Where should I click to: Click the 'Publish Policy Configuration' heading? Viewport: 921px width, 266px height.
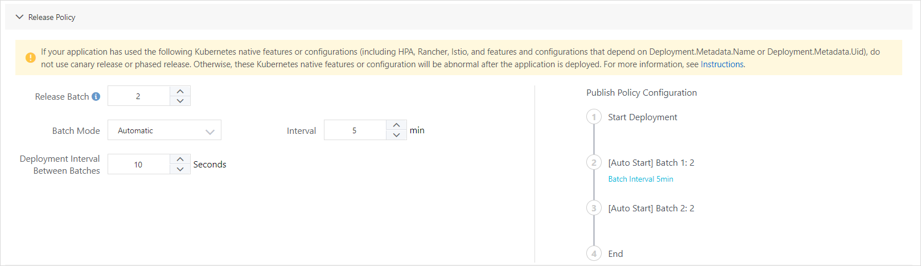point(642,93)
